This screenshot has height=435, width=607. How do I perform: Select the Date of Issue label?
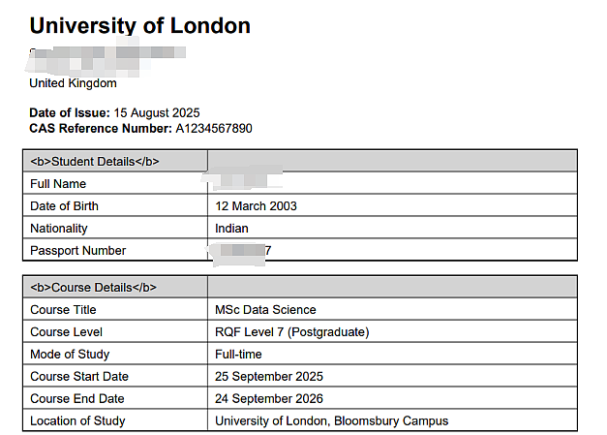(70, 112)
